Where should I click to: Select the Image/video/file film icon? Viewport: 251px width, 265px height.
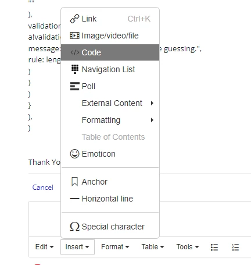[x=74, y=36]
